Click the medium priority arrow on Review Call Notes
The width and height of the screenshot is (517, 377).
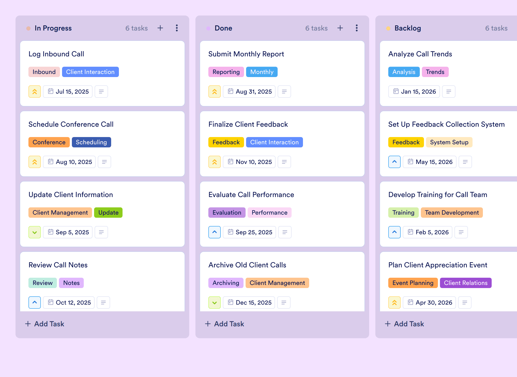tap(35, 303)
